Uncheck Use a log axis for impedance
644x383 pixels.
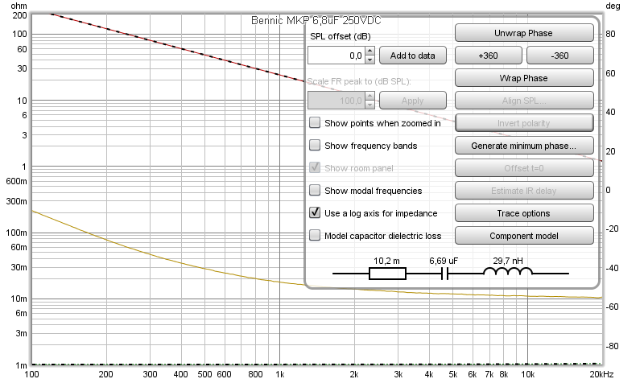click(315, 212)
